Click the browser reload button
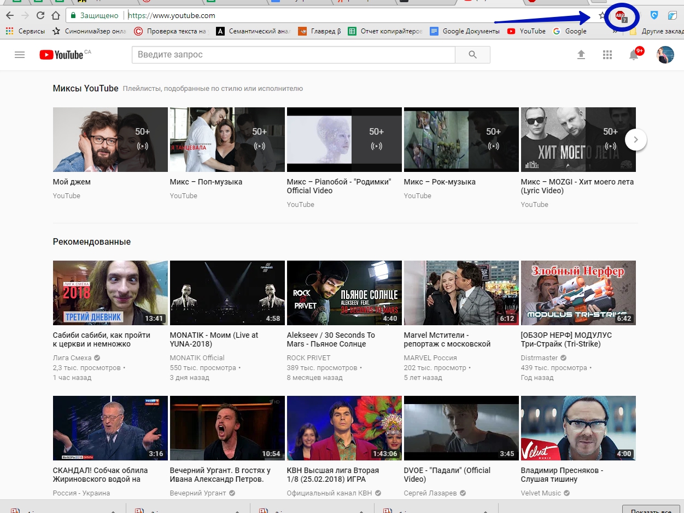The height and width of the screenshot is (513, 684). (40, 15)
